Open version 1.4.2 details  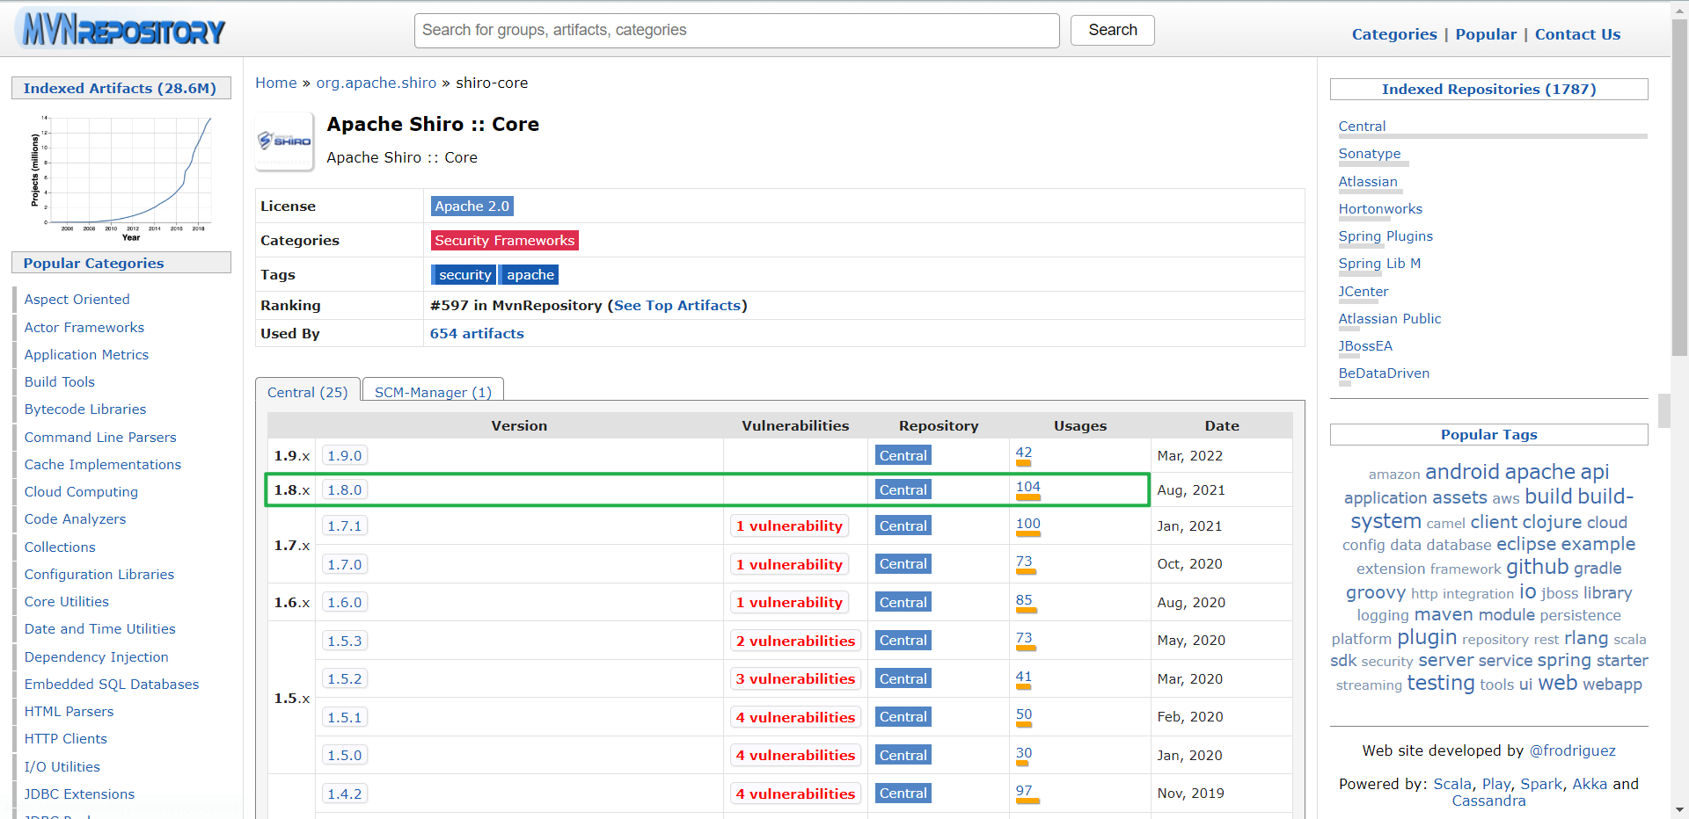tap(345, 794)
